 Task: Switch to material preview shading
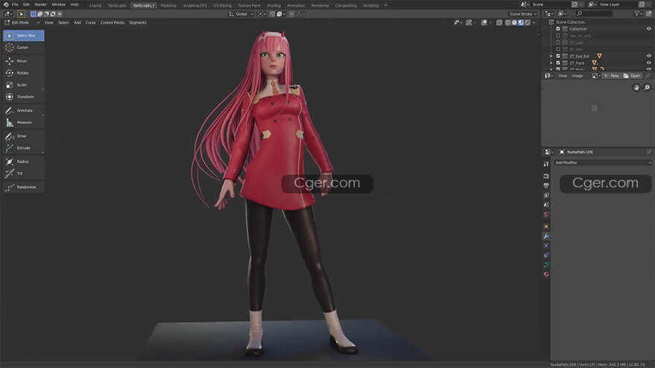click(521, 22)
